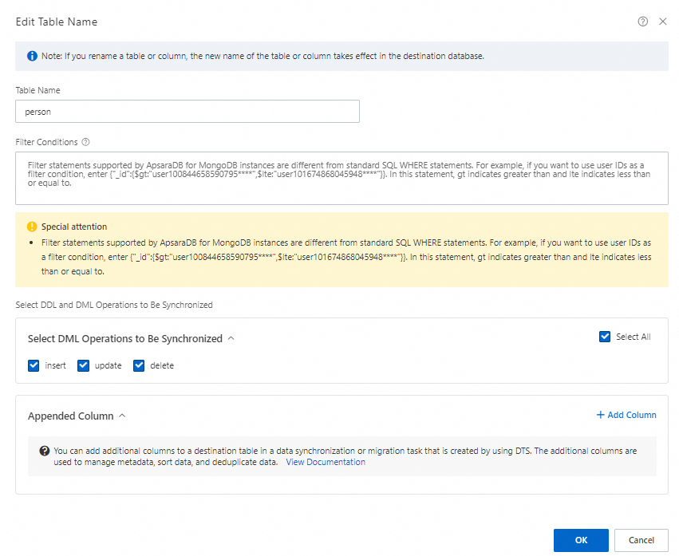
Task: Uncheck the insert operation checkbox
Action: tap(34, 365)
